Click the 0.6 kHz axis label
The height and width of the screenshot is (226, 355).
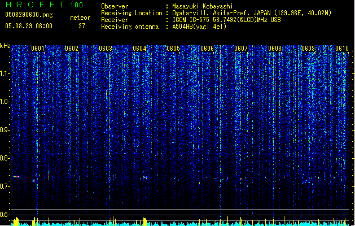coord(5,215)
